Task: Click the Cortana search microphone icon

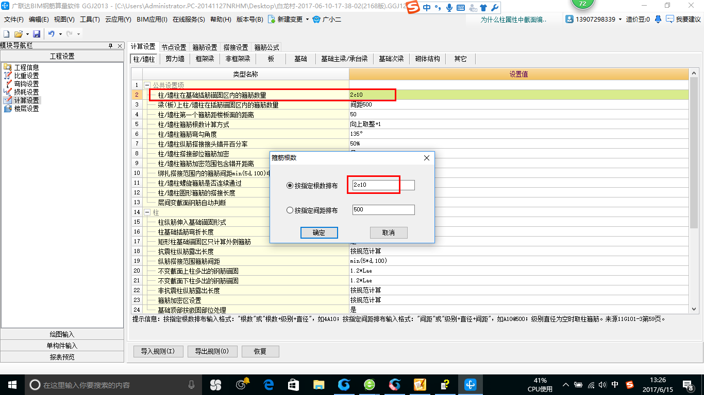Action: tap(192, 385)
